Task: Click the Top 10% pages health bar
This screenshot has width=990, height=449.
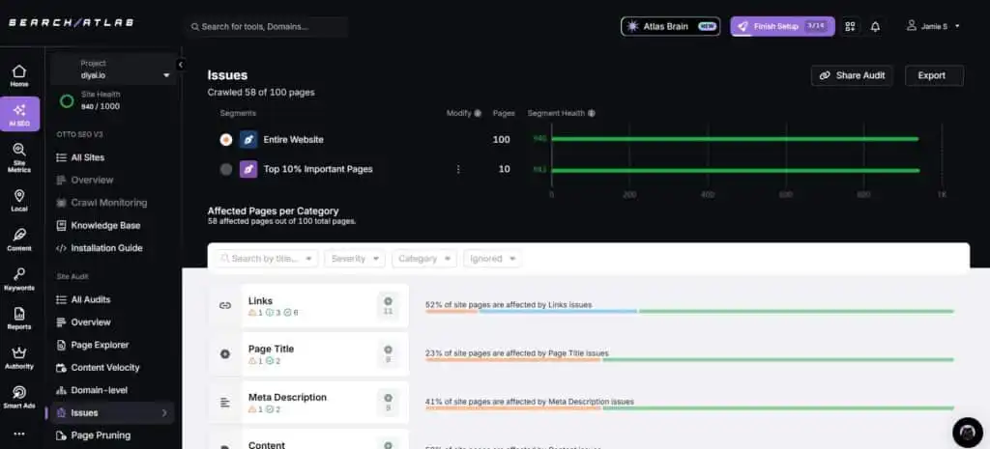Action: coord(736,170)
